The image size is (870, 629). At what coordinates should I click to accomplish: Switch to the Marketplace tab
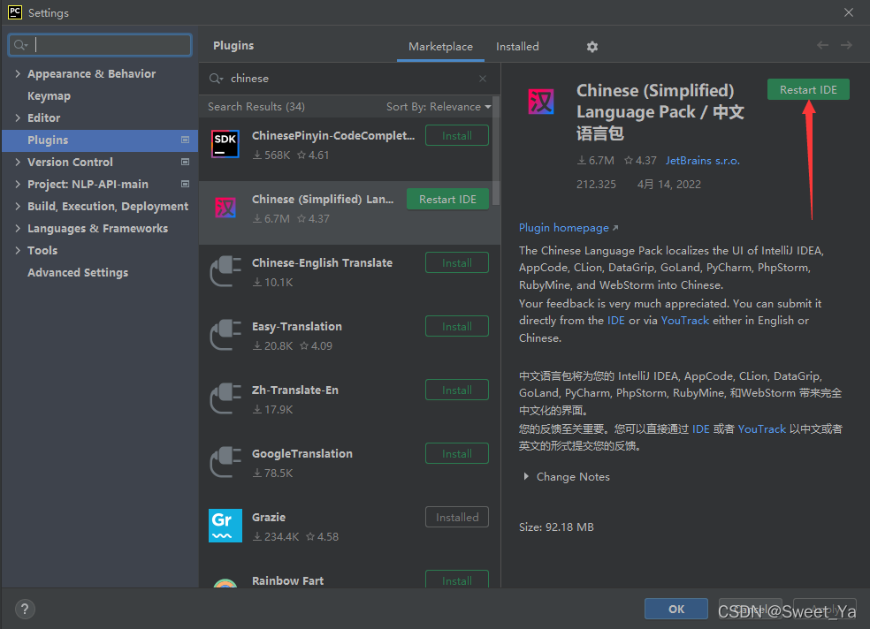(x=440, y=47)
